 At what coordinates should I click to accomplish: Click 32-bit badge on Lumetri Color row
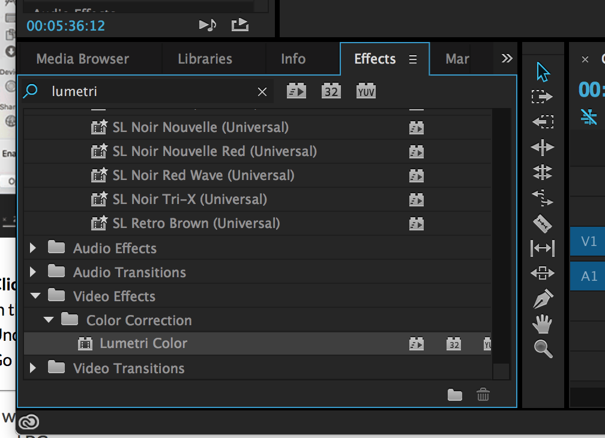pos(454,344)
